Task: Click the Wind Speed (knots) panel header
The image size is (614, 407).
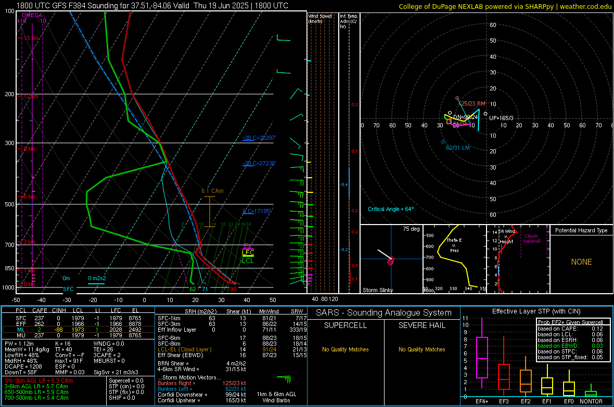Action: [320, 18]
